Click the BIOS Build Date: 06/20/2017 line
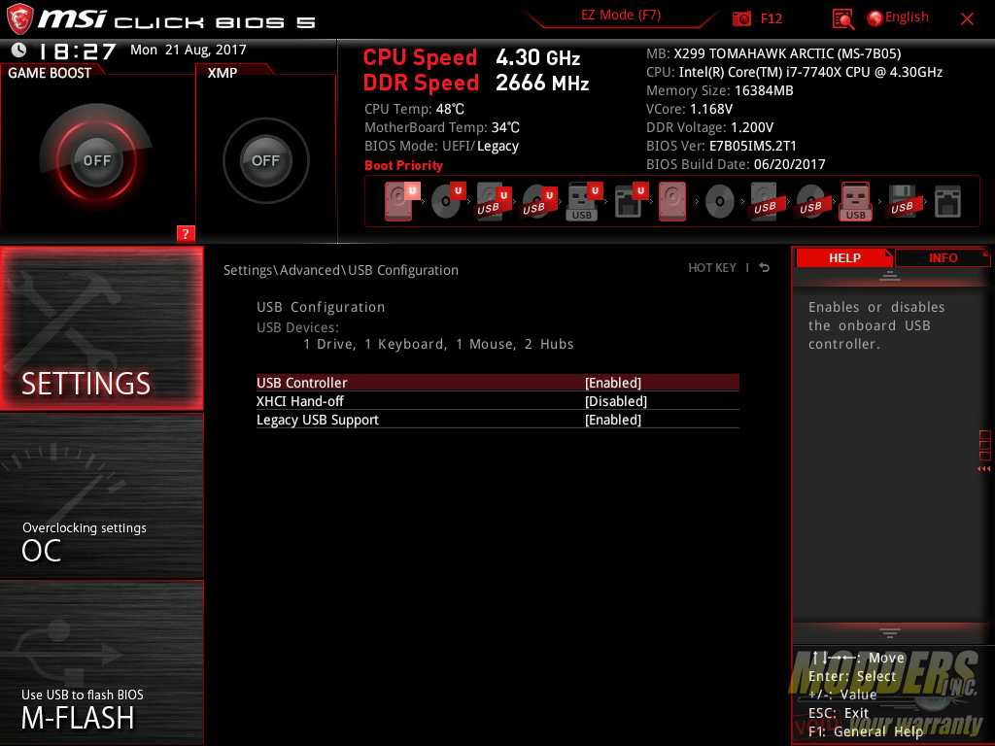 click(736, 163)
